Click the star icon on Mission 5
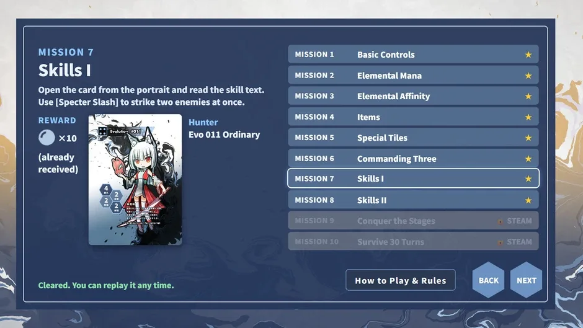 (x=528, y=138)
